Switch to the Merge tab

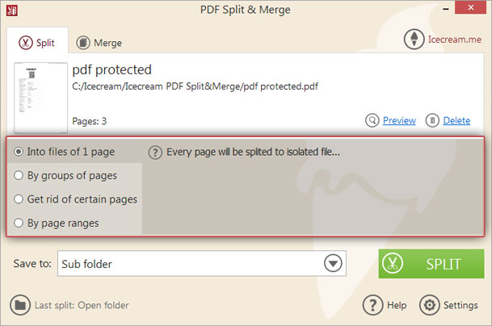(99, 42)
